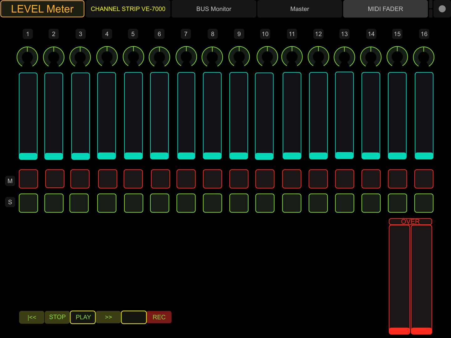Mute channel 10 with red button

(265, 179)
